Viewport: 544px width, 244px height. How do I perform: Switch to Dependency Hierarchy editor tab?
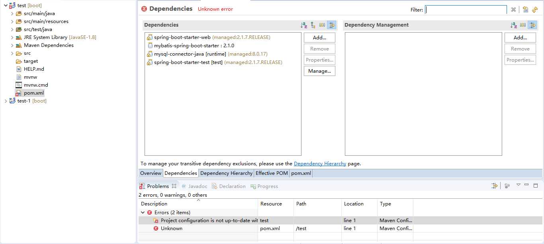pyautogui.click(x=226, y=173)
